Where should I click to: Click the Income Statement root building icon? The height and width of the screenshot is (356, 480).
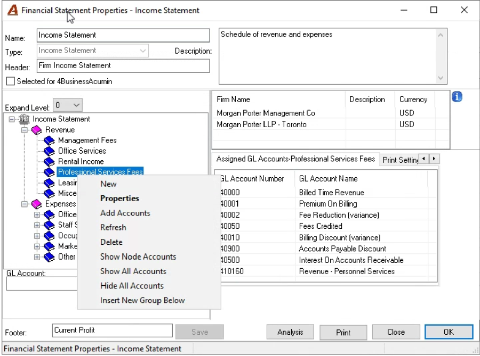[24, 119]
